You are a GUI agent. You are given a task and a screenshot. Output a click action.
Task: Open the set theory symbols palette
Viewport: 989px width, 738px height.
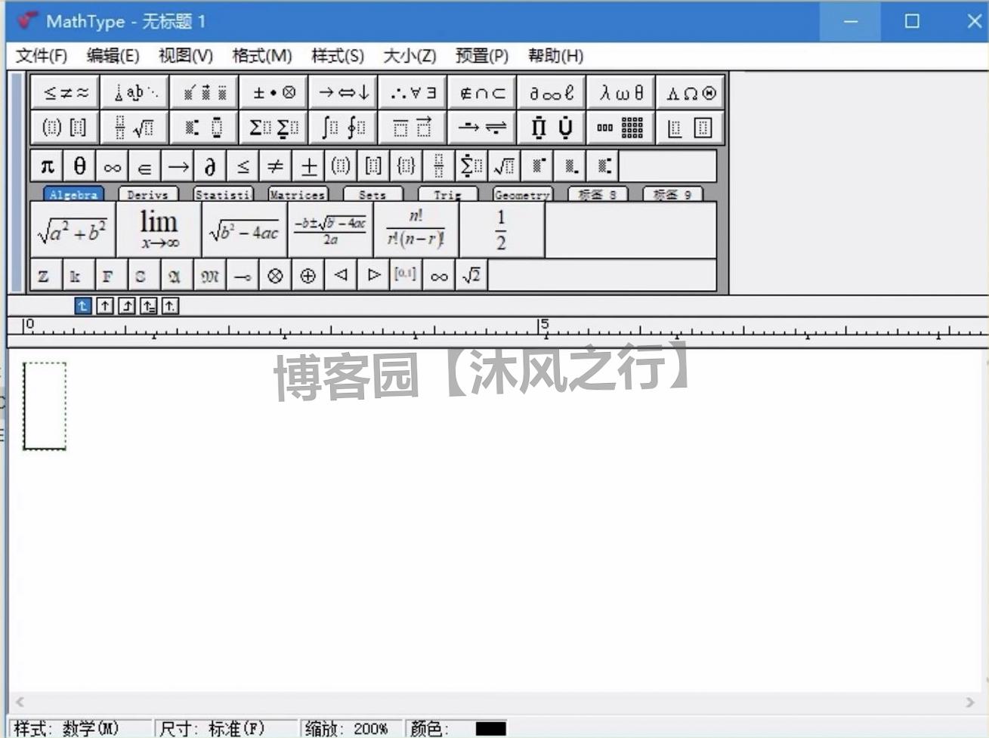tap(483, 93)
